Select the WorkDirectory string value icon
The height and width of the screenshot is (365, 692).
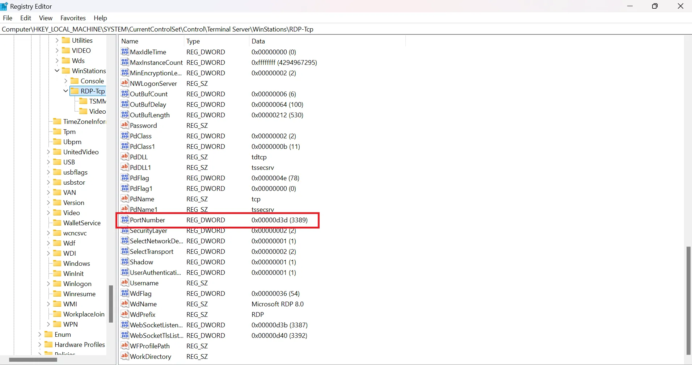tap(125, 356)
